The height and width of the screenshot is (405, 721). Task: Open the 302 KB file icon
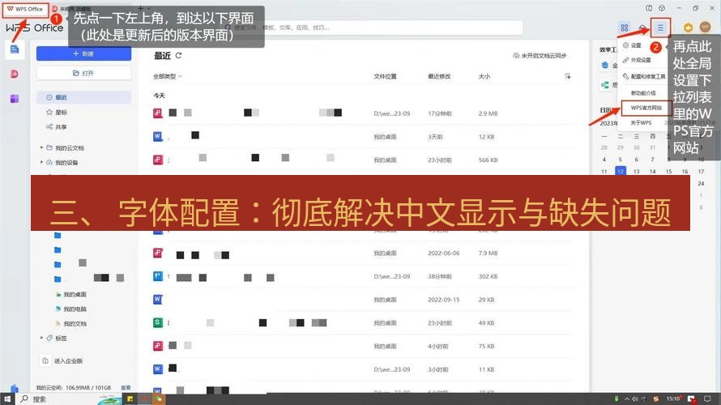click(x=158, y=276)
